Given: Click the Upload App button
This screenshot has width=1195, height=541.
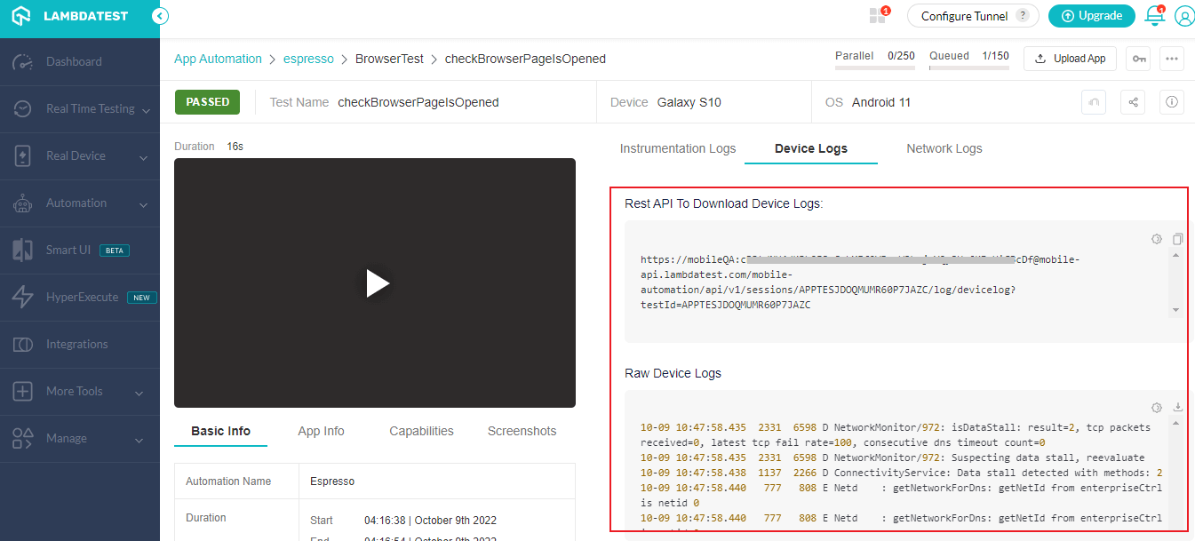Looking at the screenshot, I should coord(1070,59).
